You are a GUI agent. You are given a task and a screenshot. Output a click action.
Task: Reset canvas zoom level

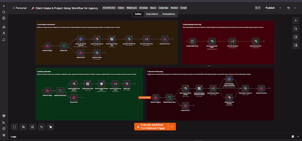(x=41, y=127)
